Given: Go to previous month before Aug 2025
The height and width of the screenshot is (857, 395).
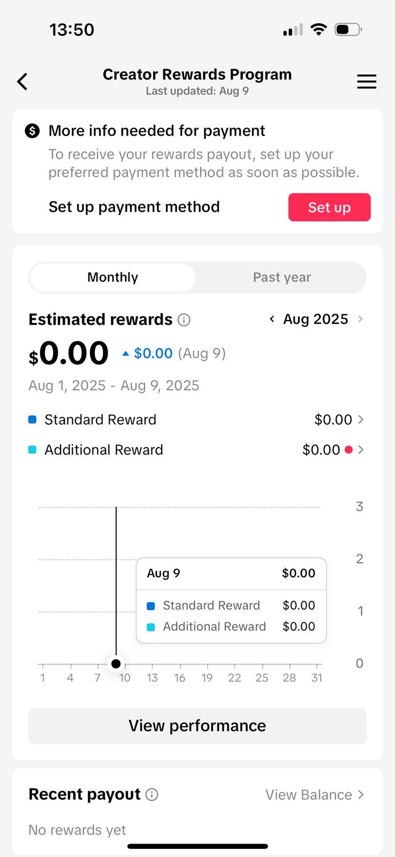Looking at the screenshot, I should pos(272,319).
